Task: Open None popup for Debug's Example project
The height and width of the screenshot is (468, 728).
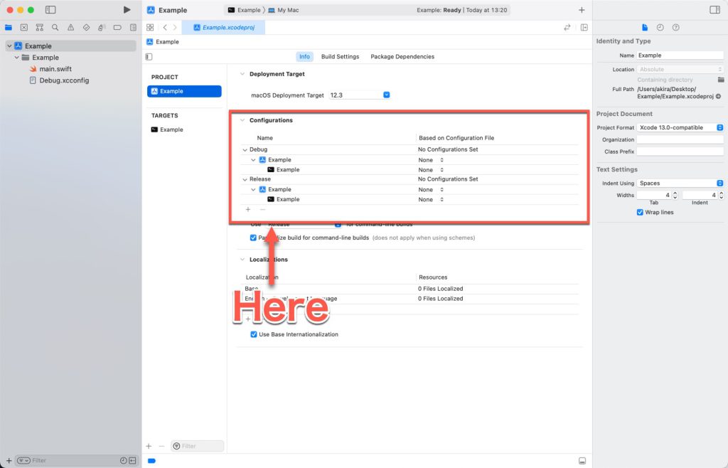Action: [431, 160]
